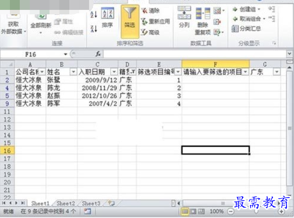
Task: Open the 公司名称 column filter dropdown
Action: 42,72
